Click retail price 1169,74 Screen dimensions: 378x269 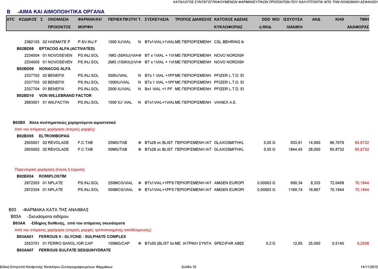[295, 190]
